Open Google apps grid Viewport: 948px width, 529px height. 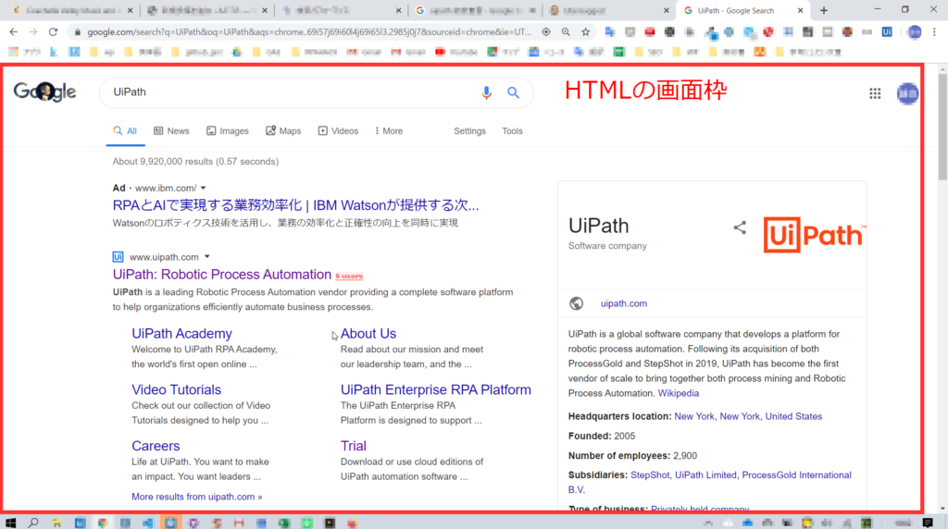tap(875, 93)
